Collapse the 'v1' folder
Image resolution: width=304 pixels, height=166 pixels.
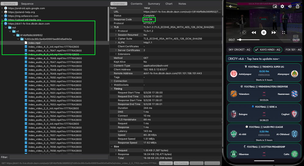pos(10,31)
